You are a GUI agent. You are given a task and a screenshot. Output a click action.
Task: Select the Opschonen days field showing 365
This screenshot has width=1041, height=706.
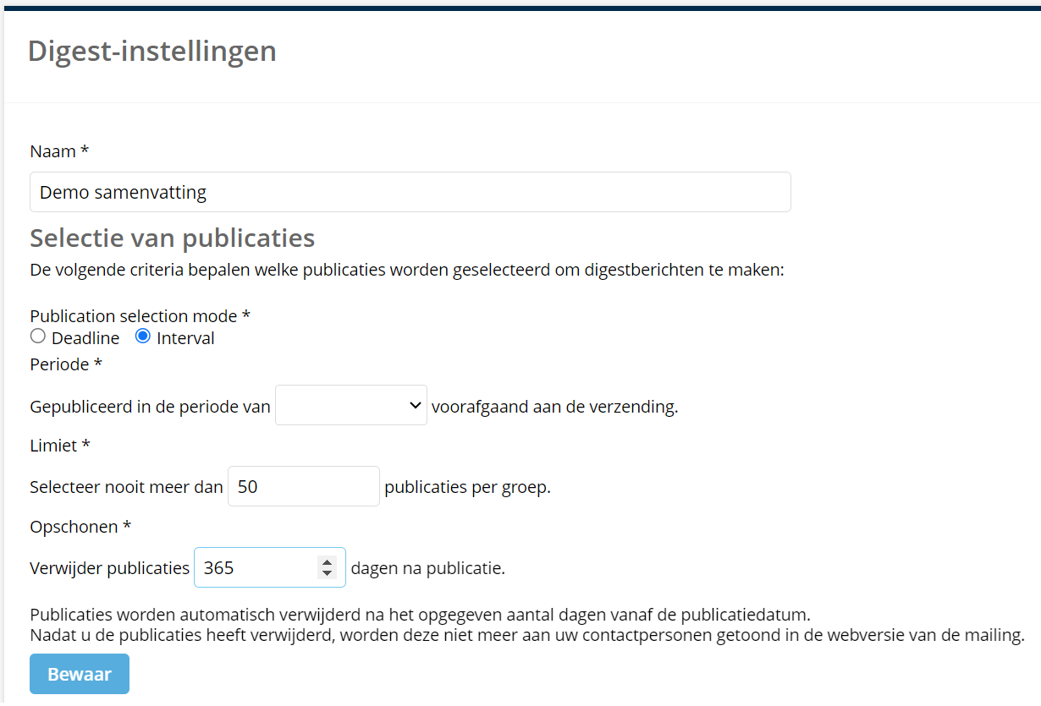pyautogui.click(x=254, y=567)
